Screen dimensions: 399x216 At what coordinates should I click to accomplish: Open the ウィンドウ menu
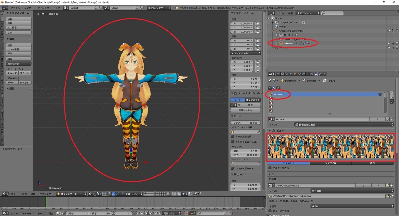(43, 7)
